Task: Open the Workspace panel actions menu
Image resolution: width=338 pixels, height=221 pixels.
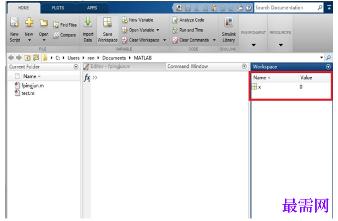Action: click(328, 67)
